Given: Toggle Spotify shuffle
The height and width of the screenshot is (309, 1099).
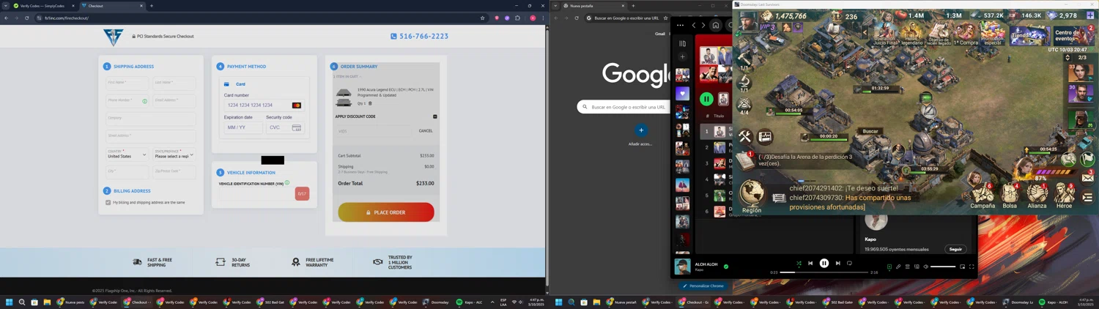Looking at the screenshot, I should 799,264.
